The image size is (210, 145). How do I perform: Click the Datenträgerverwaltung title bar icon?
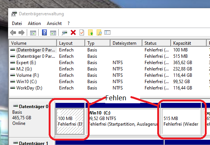(14, 14)
